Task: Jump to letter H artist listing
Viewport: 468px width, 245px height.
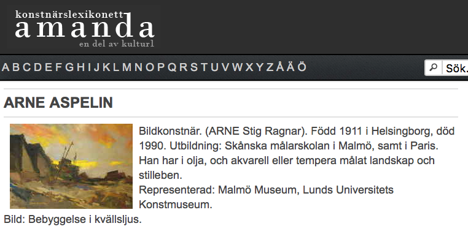Action: point(80,67)
